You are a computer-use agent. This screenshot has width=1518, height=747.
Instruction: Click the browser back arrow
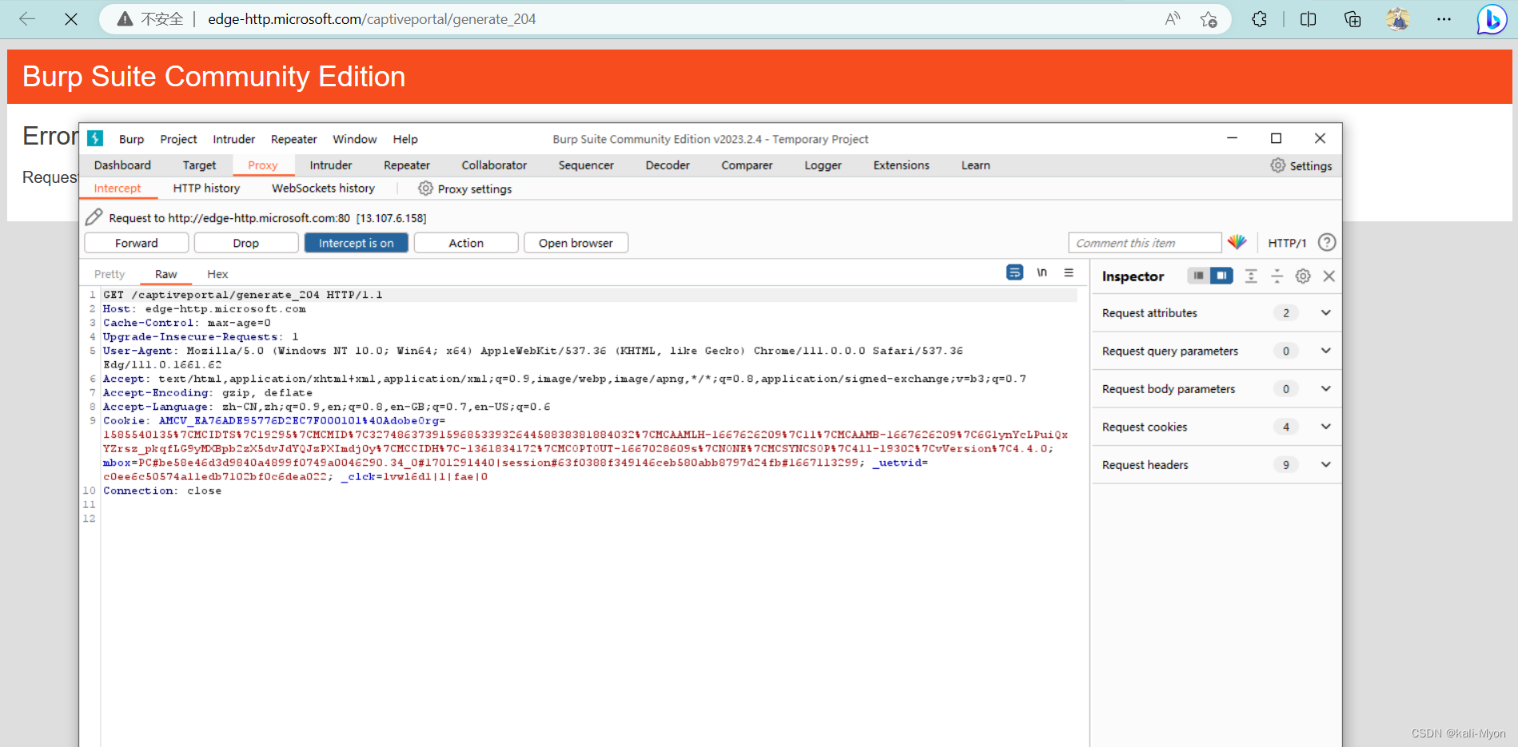pos(27,19)
